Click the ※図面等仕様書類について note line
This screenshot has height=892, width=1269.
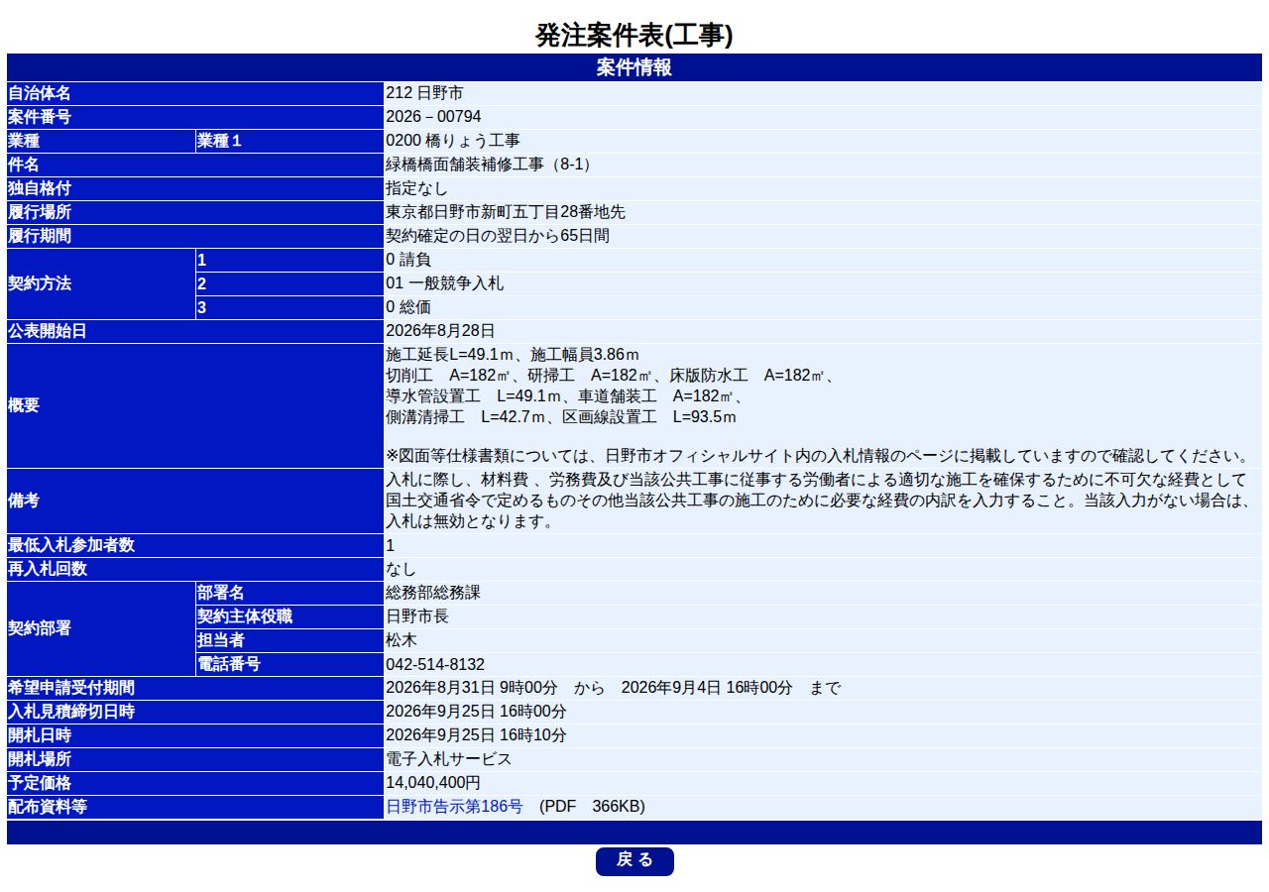820,457
